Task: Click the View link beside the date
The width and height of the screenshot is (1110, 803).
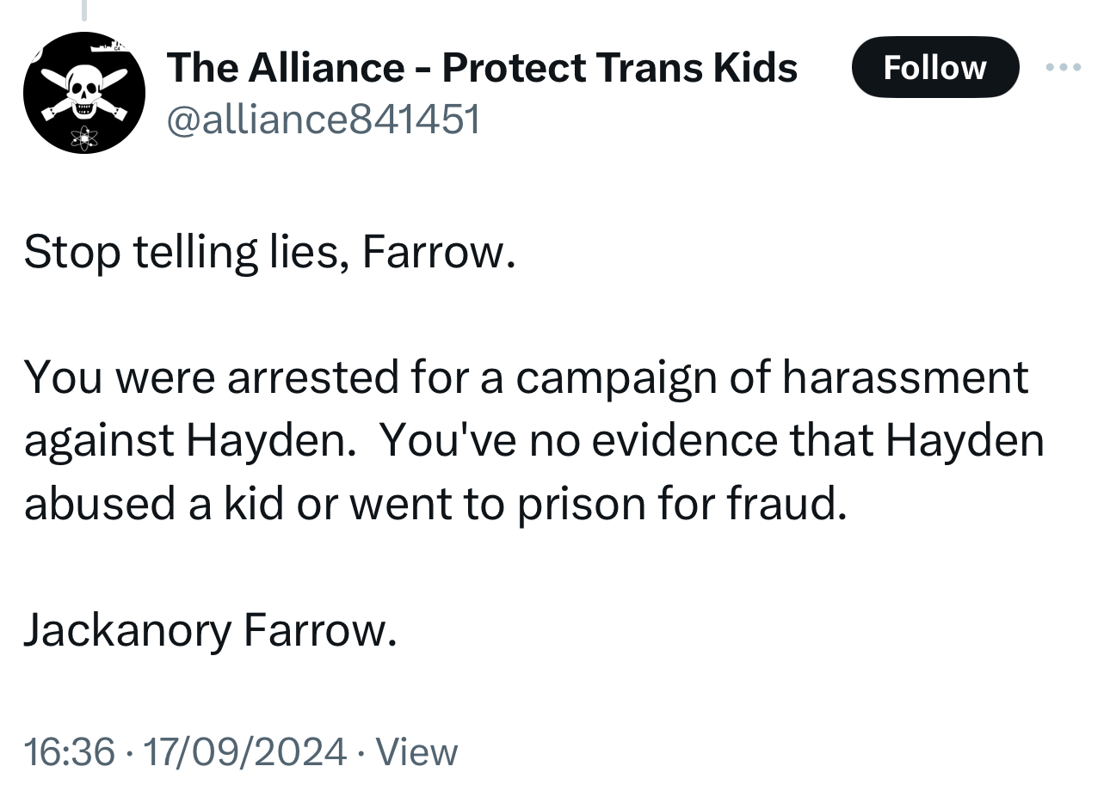Action: point(417,751)
